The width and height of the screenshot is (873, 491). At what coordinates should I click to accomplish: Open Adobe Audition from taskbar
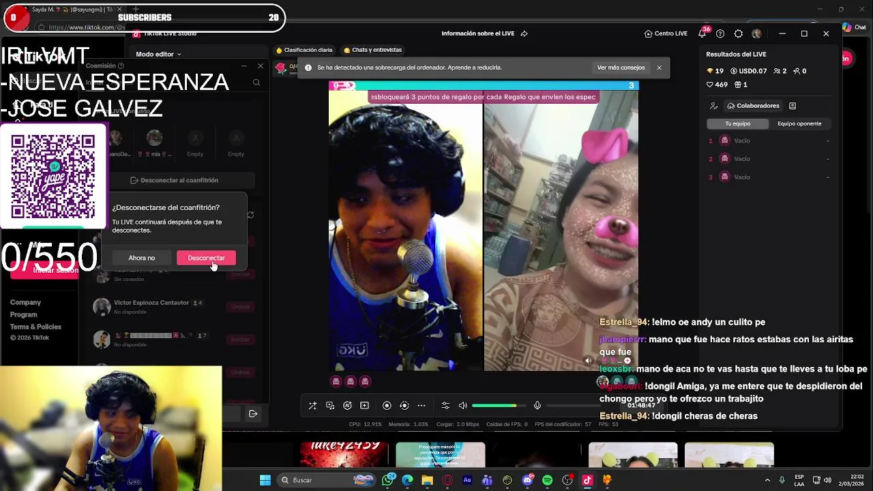(467, 480)
